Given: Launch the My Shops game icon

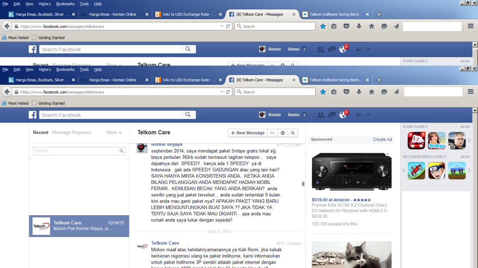Looking at the screenshot, I should point(437,141).
